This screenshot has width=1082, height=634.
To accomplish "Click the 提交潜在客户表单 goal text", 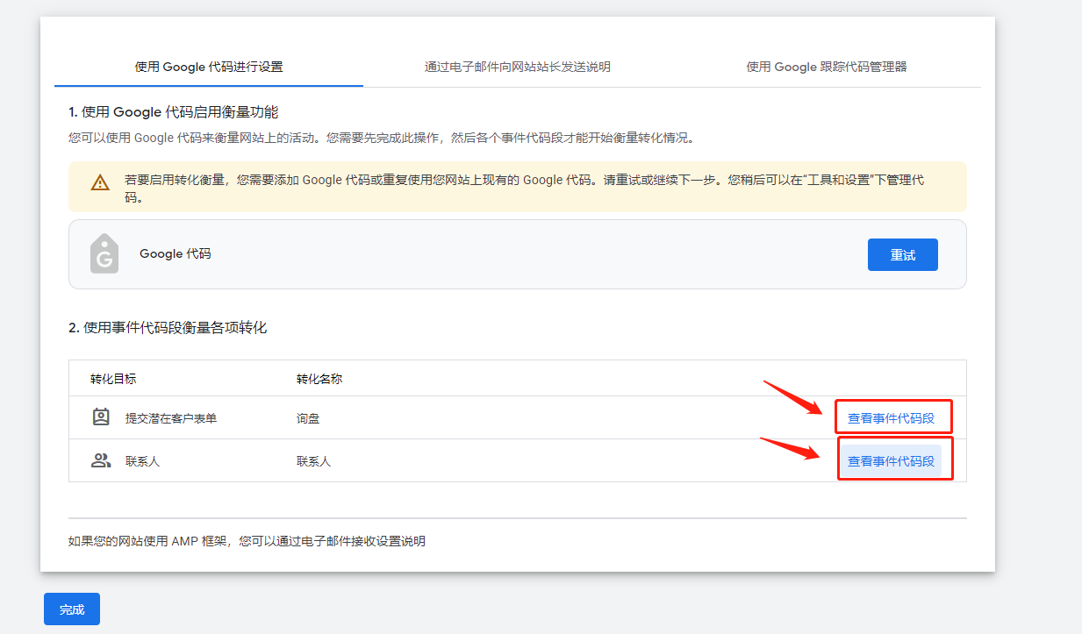I will tap(171, 418).
